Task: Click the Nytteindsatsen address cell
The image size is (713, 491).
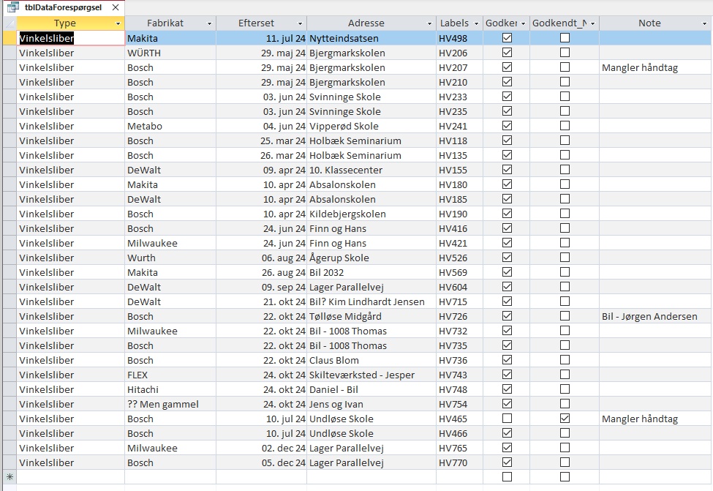Action: (x=371, y=38)
